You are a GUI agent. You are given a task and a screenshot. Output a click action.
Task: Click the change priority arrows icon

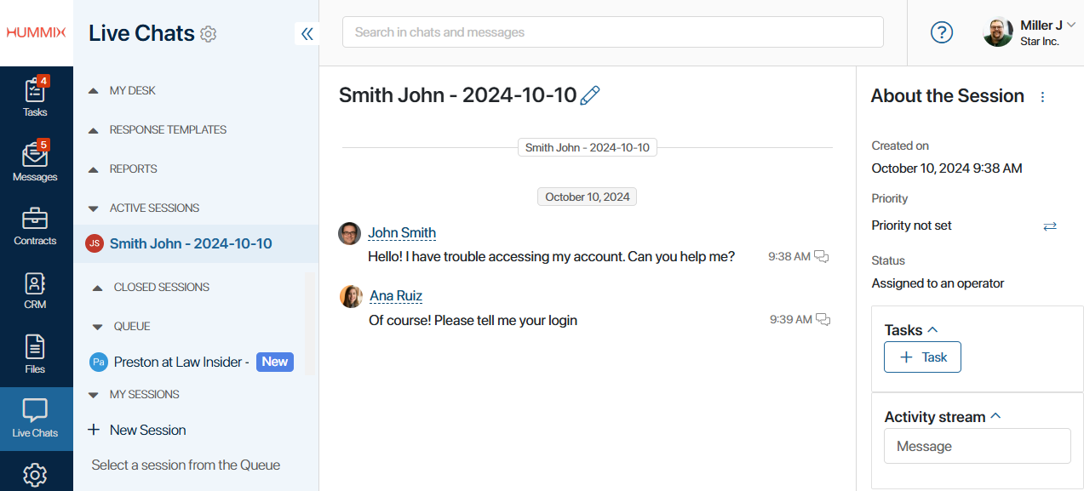coord(1050,226)
